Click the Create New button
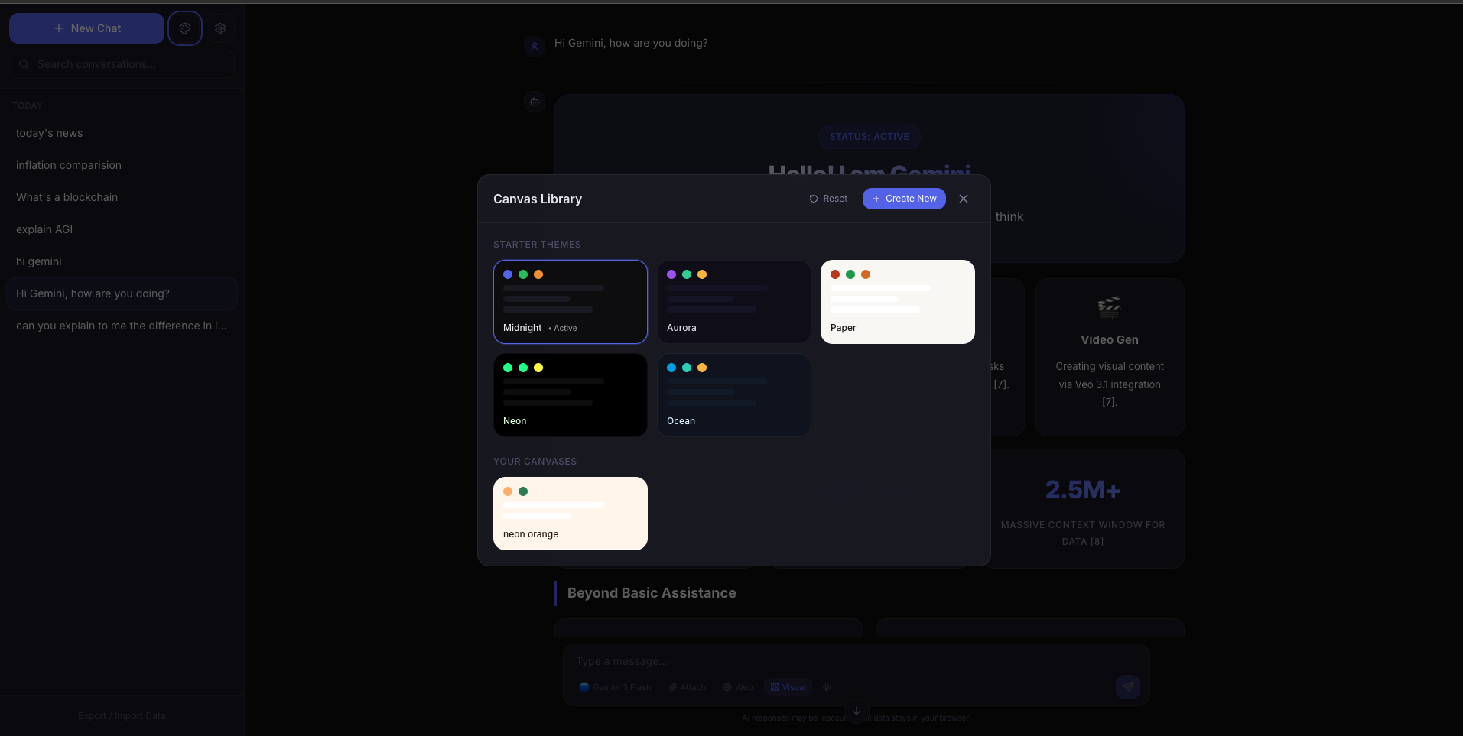 [903, 199]
